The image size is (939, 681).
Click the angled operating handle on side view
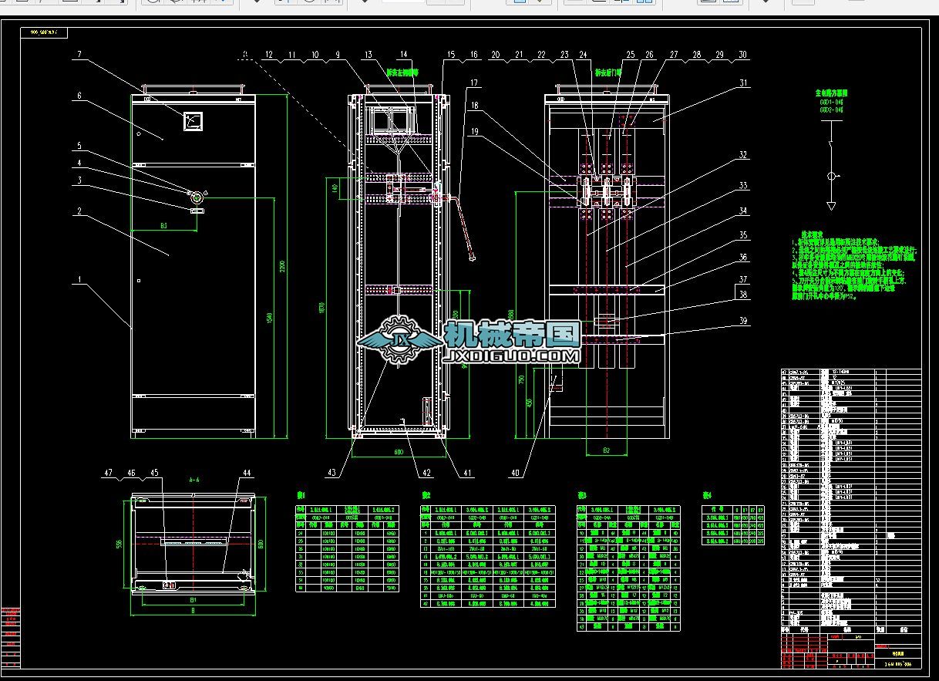463,229
